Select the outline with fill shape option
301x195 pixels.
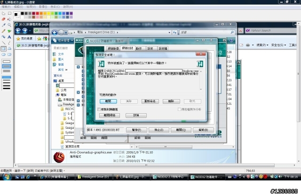[7, 66]
